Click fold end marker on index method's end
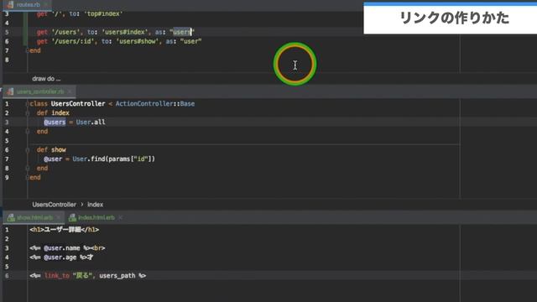537x302 pixels. (x=28, y=132)
